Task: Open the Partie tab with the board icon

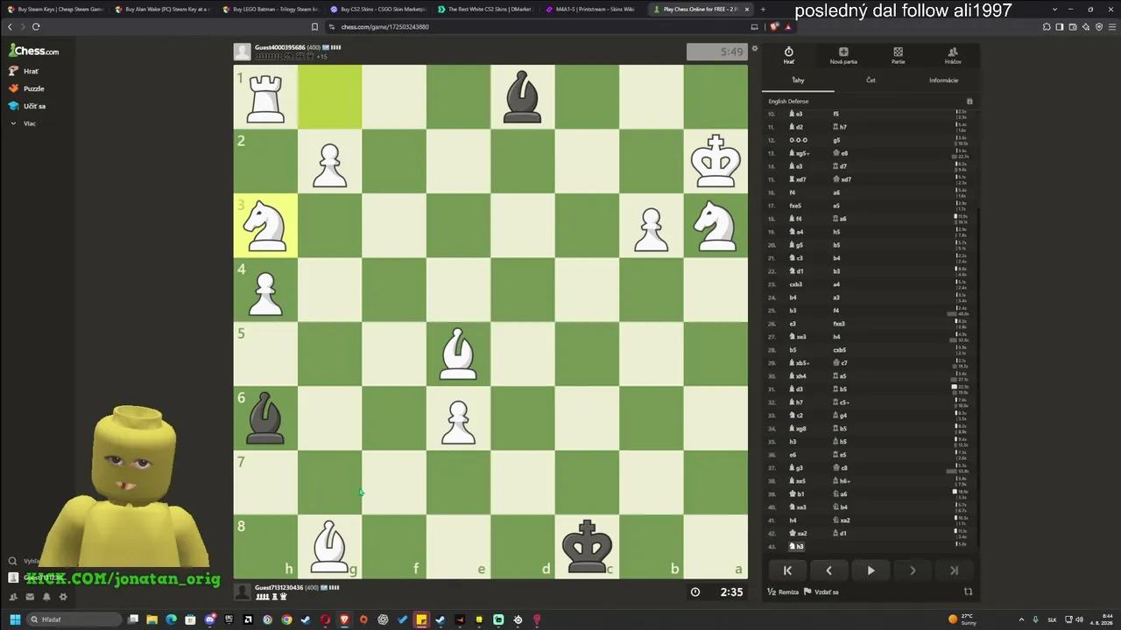Action: point(898,55)
